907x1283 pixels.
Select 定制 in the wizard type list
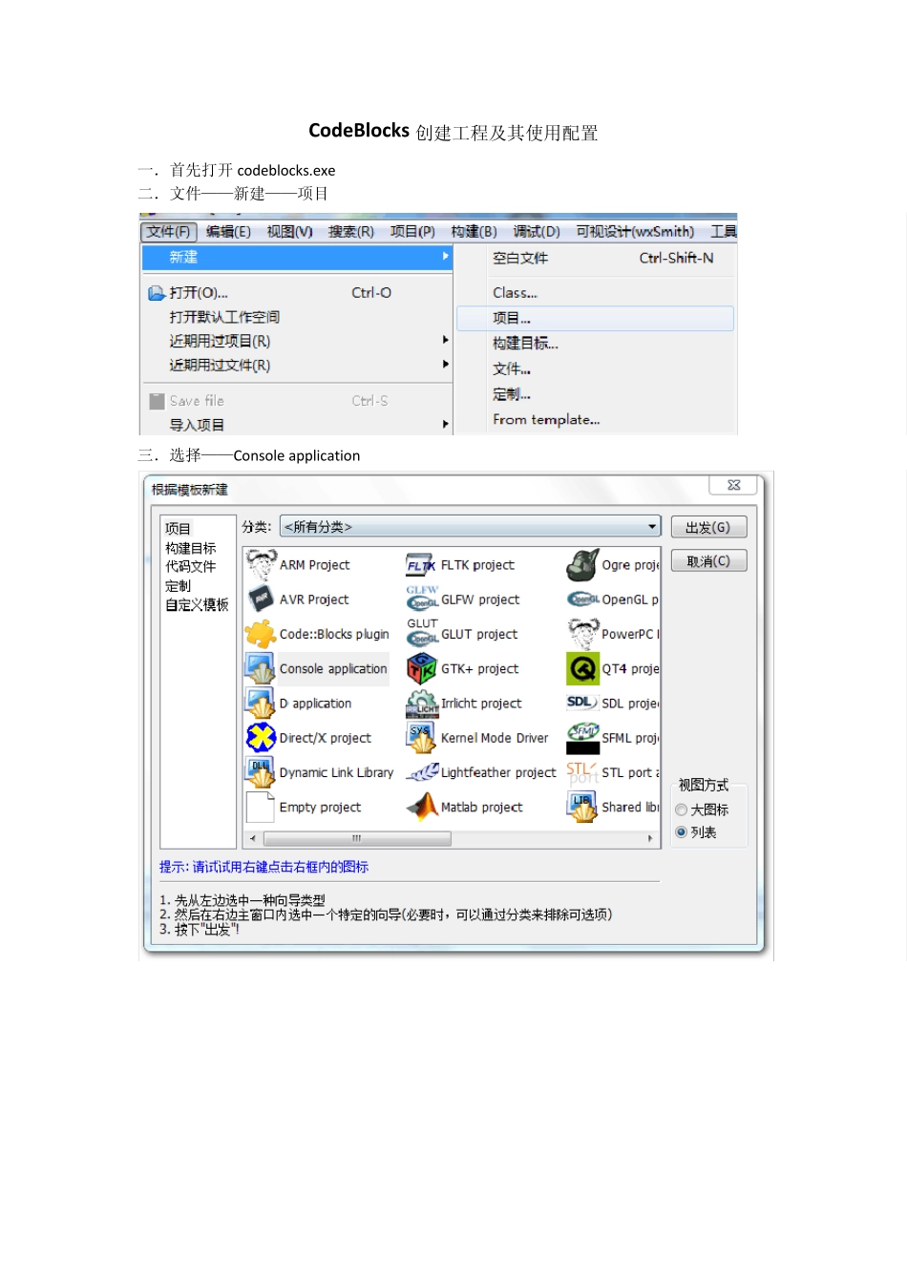(x=178, y=586)
